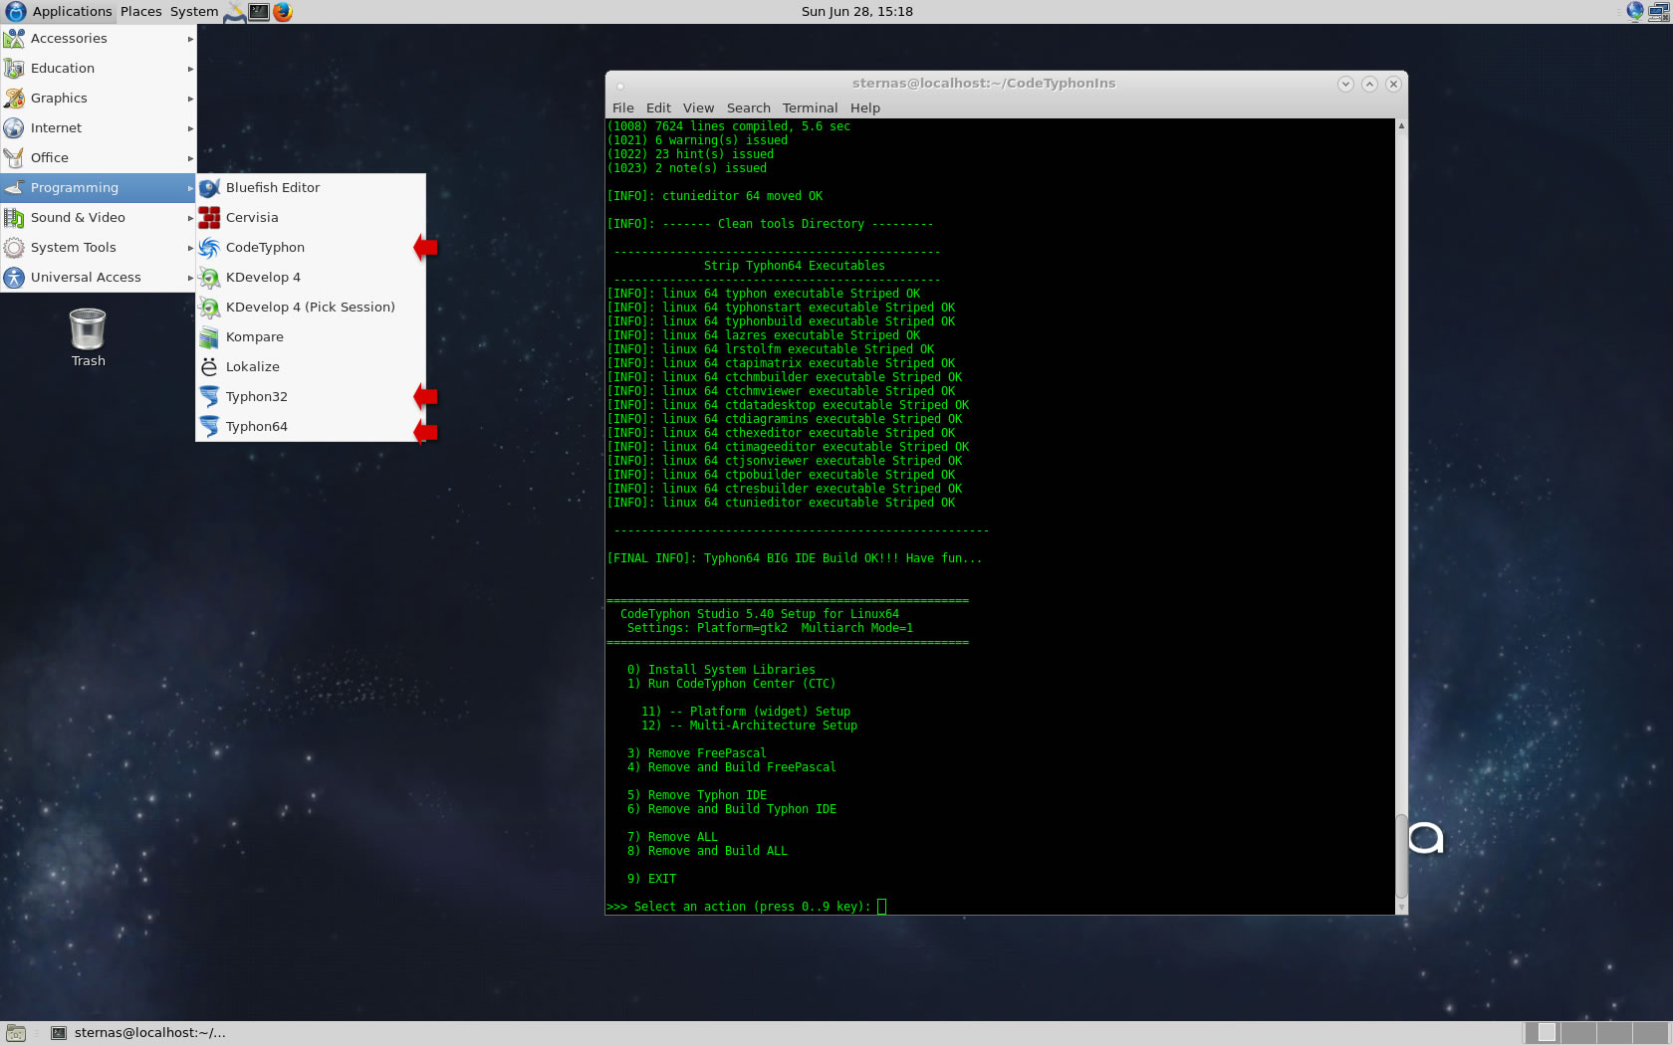
Task: Expand the Graphics submenu arrow
Action: coord(190,99)
